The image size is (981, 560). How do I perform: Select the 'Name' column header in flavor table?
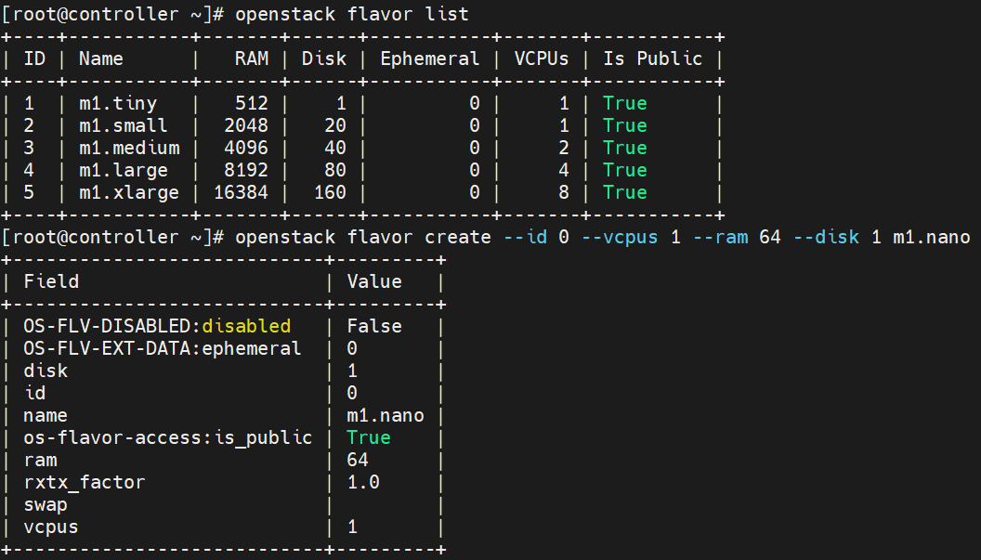pos(100,59)
